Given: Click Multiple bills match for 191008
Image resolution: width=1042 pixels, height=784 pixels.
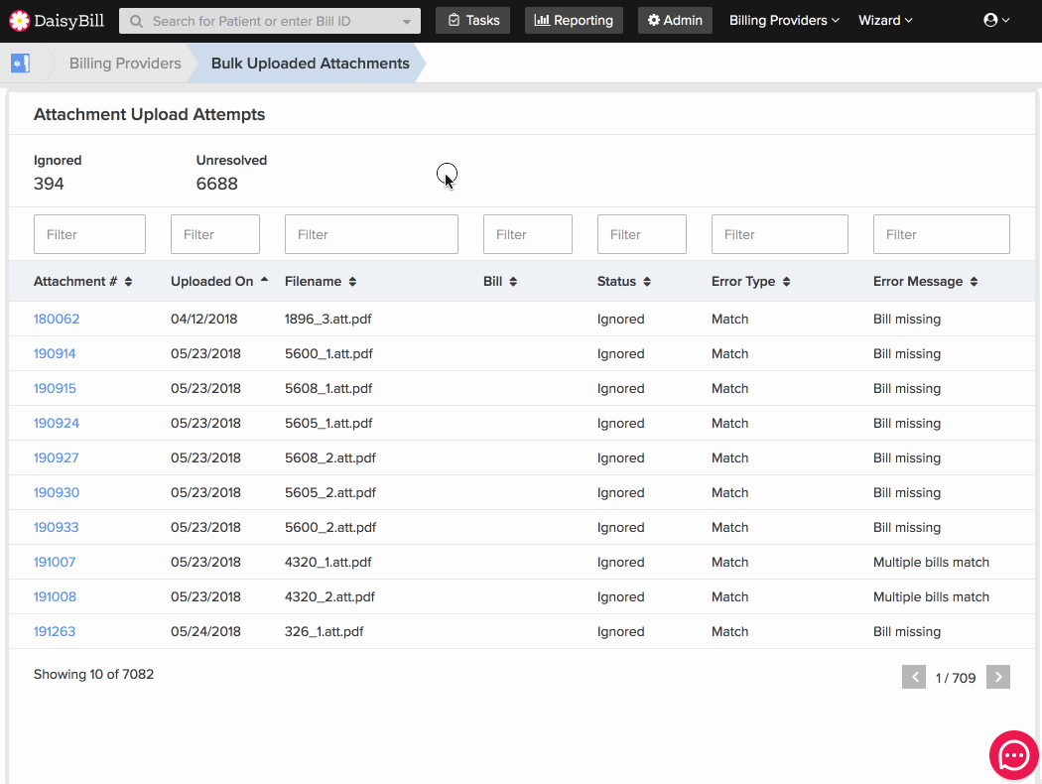Looking at the screenshot, I should (931, 596).
